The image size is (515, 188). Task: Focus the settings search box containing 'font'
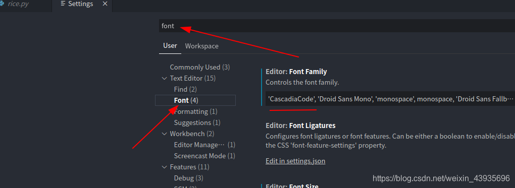tap(337, 26)
